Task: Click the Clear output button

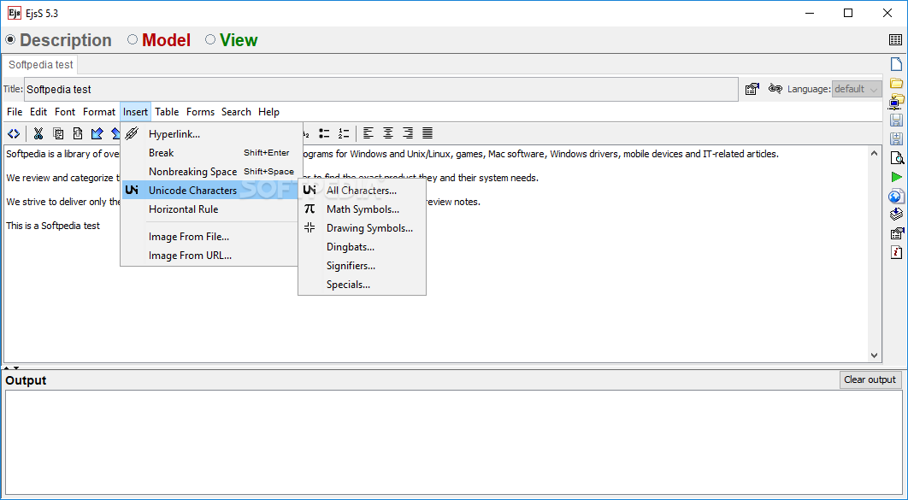Action: click(x=870, y=379)
